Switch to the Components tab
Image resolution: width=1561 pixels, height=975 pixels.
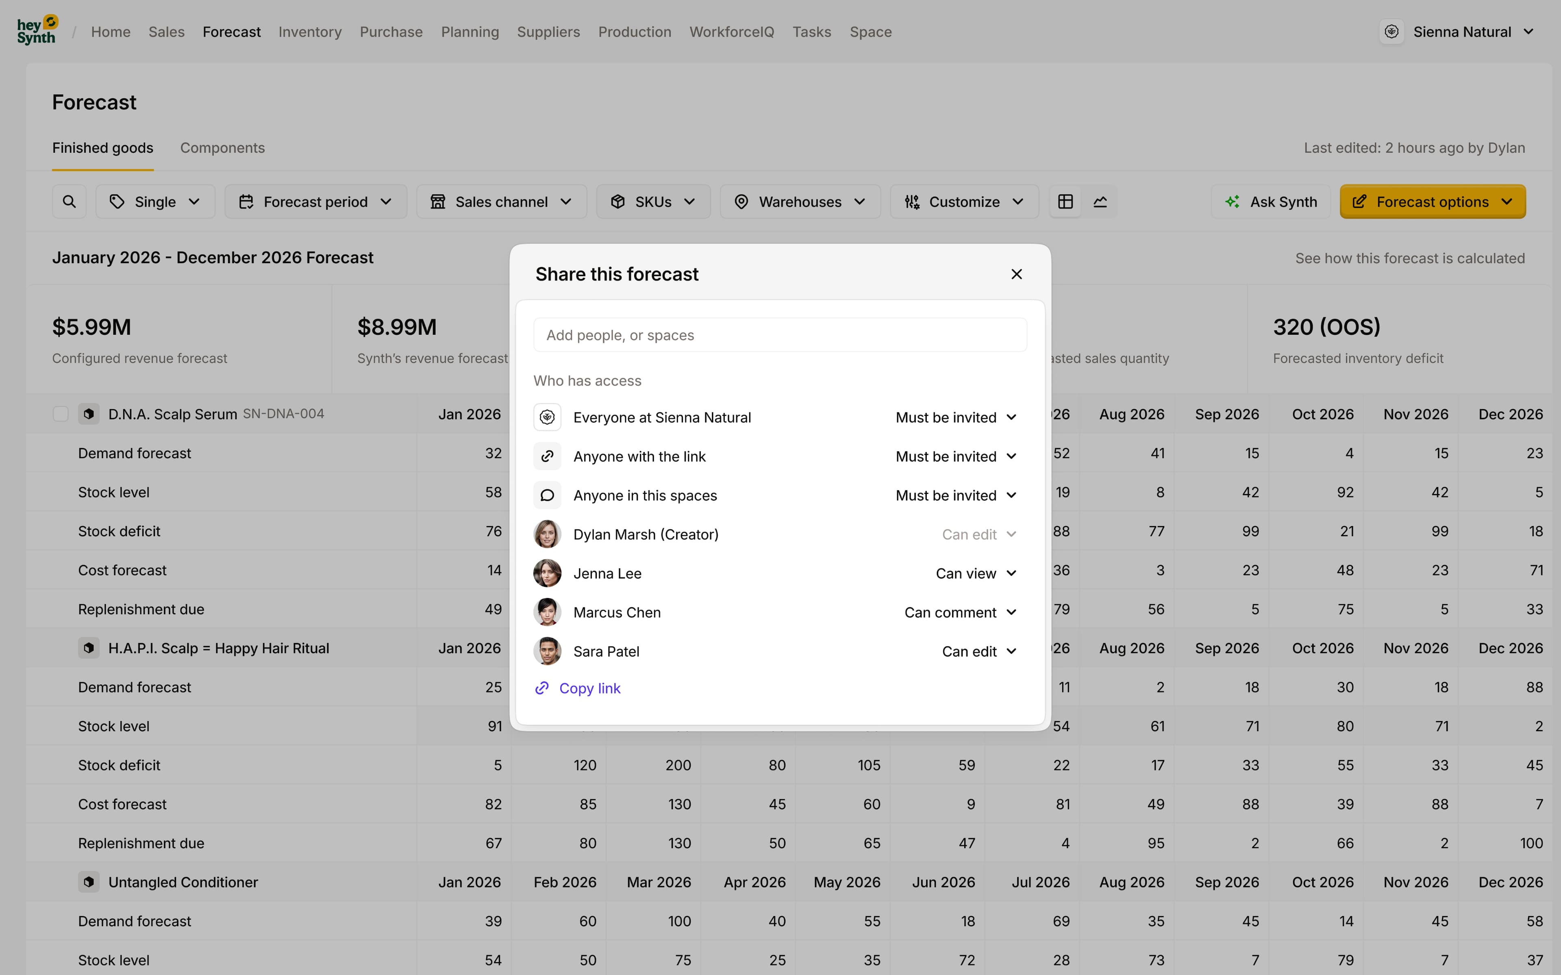tap(222, 147)
